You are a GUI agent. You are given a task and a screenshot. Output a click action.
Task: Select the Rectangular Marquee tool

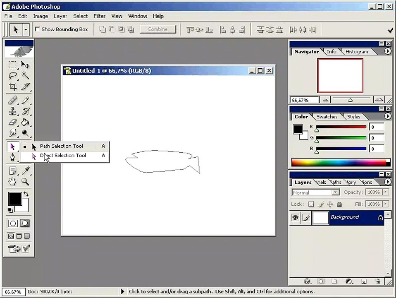point(12,65)
